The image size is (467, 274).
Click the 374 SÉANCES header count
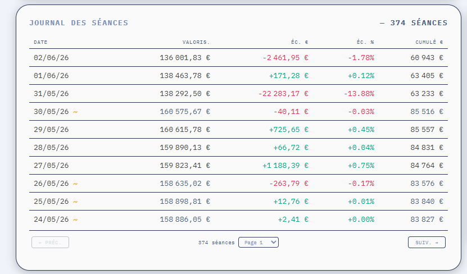coord(419,23)
